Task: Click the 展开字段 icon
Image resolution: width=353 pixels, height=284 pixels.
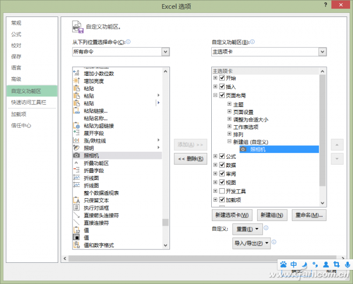Action: coord(76,133)
